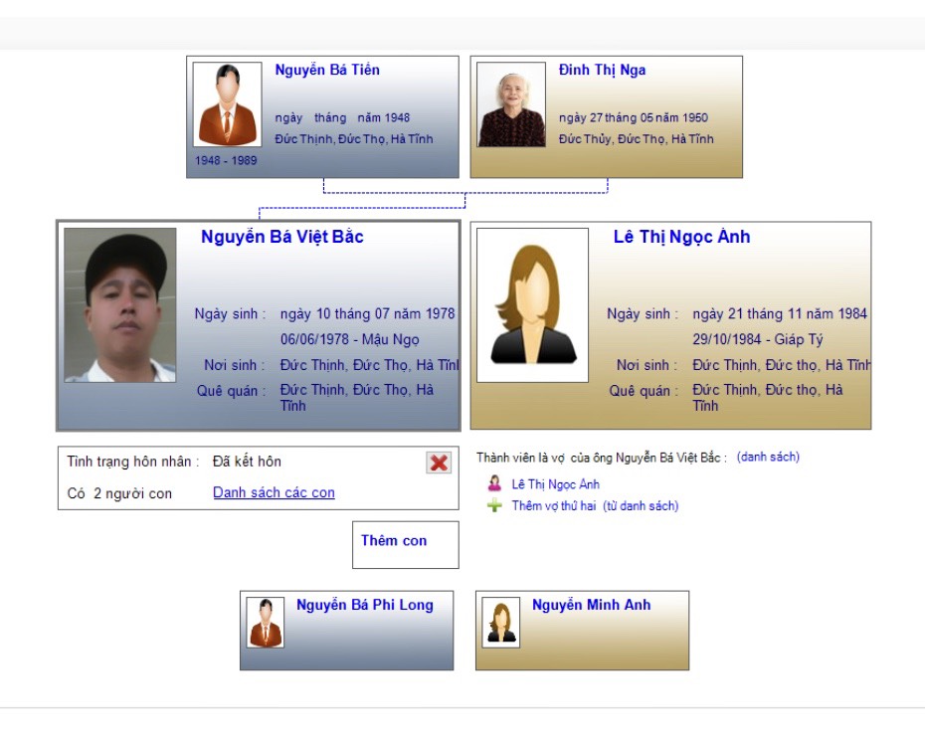Image resolution: width=925 pixels, height=748 pixels.
Task: Open the Nguyễn Bá Tiến name link
Action: [x=327, y=70]
